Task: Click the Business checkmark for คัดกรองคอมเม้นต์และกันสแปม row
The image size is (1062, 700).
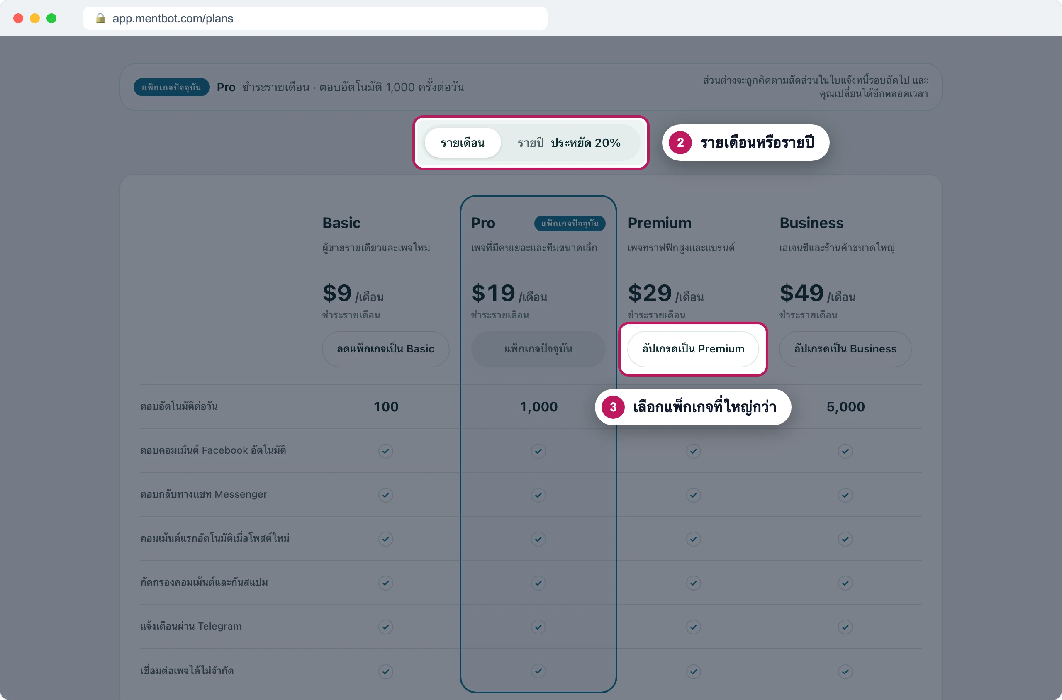Action: [845, 583]
